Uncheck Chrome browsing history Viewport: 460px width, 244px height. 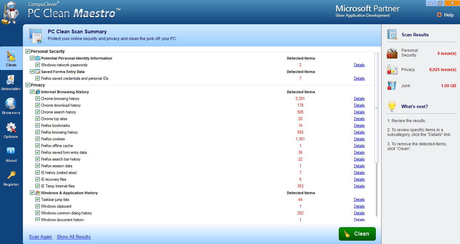38,99
